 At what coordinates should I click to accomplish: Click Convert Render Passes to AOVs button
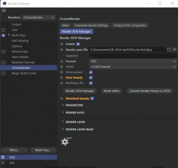point(150,91)
